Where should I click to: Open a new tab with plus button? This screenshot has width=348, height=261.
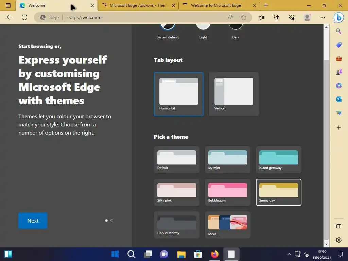(x=266, y=5)
